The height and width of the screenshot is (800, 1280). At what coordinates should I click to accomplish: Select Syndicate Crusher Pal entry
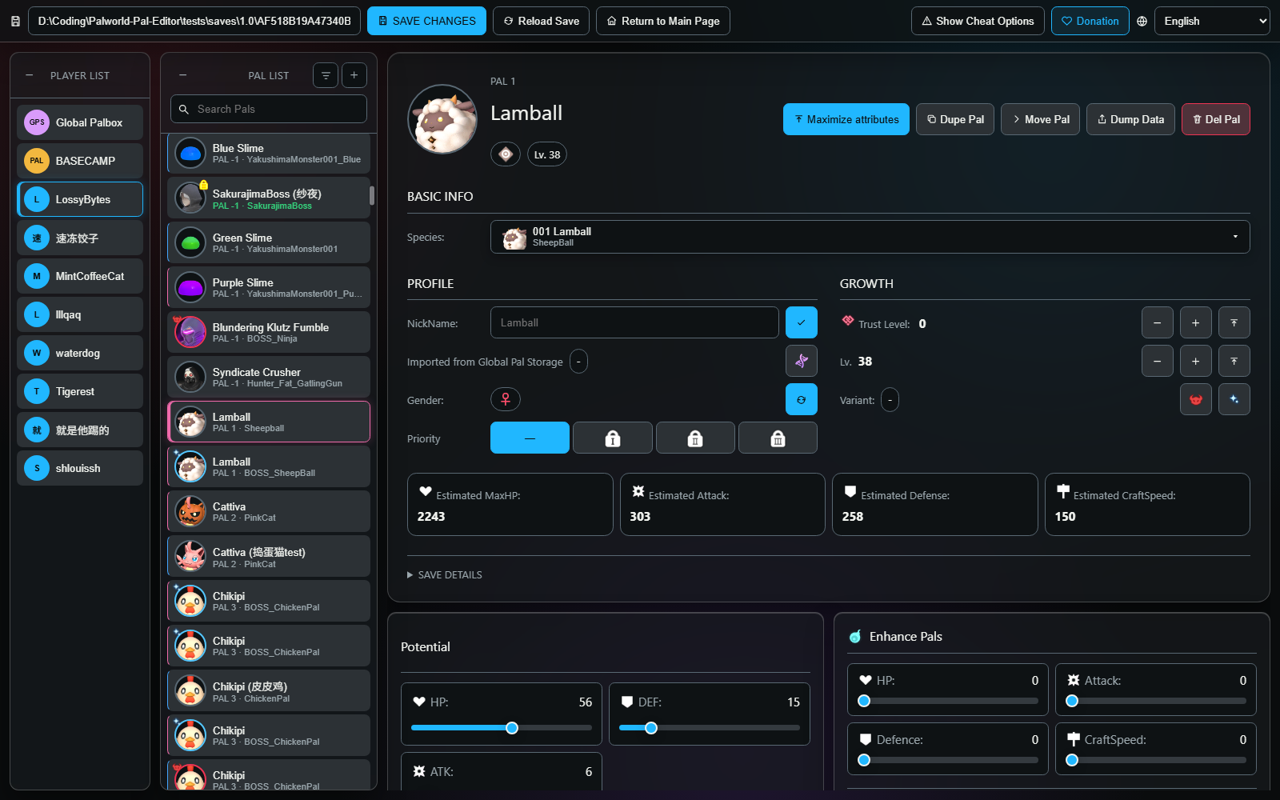[269, 377]
